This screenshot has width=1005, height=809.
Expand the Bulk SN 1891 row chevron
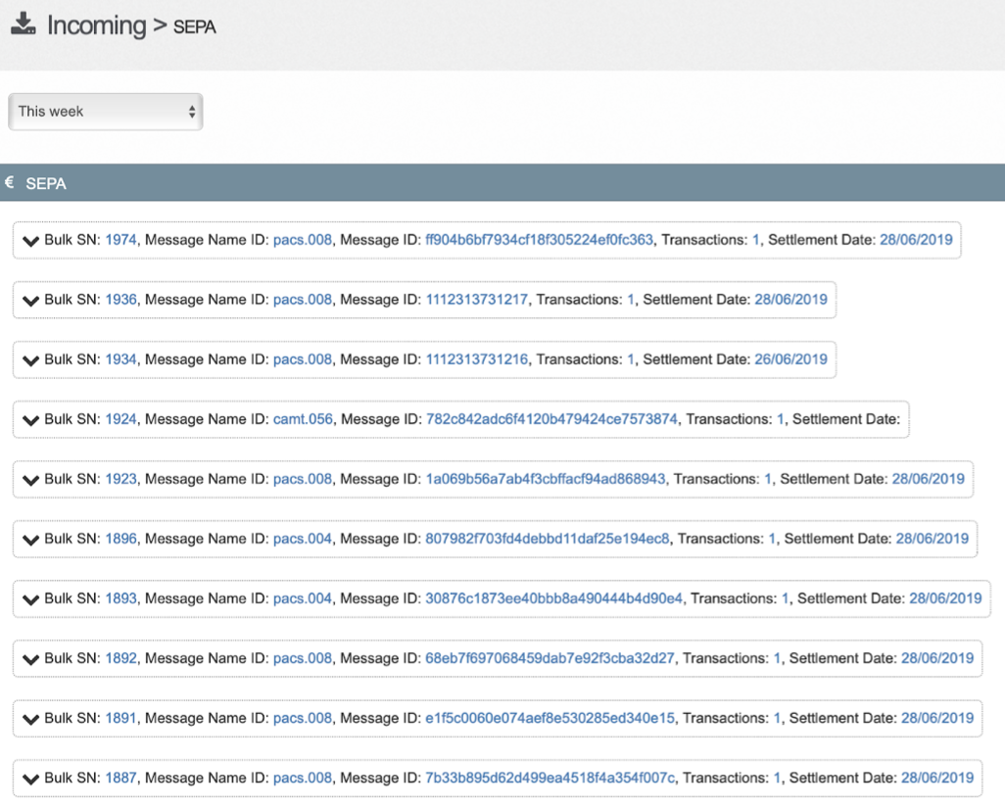point(30,719)
